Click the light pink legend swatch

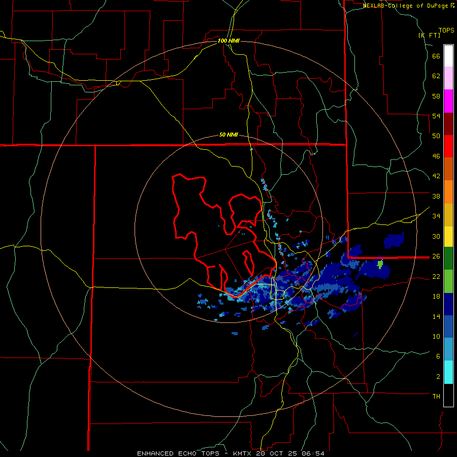coord(448,78)
